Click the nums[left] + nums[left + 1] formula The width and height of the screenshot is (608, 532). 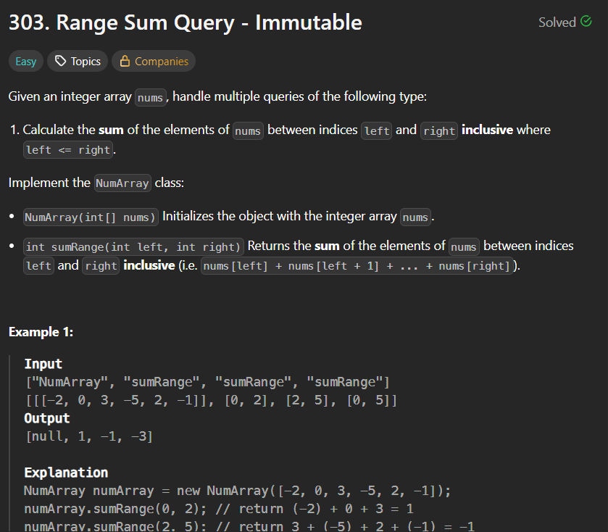[357, 266]
